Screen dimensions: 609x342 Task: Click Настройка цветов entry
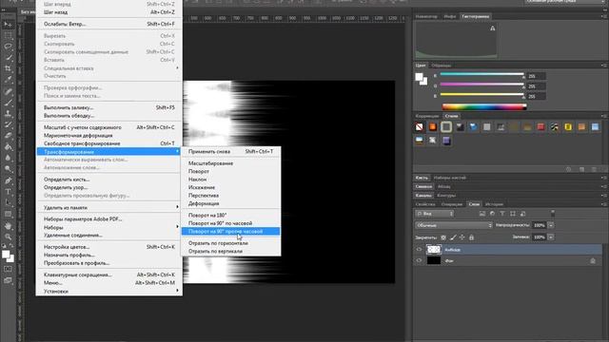click(109, 247)
